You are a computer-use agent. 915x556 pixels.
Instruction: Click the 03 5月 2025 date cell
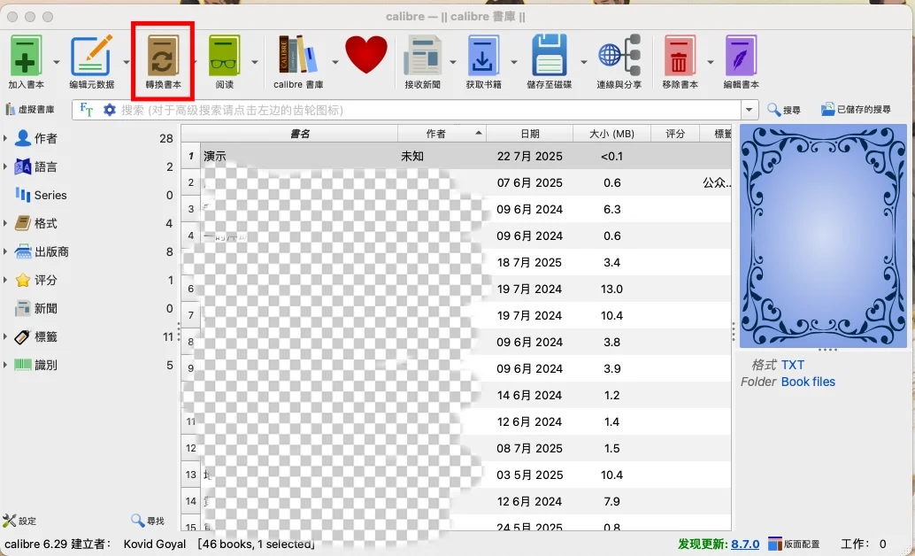530,475
